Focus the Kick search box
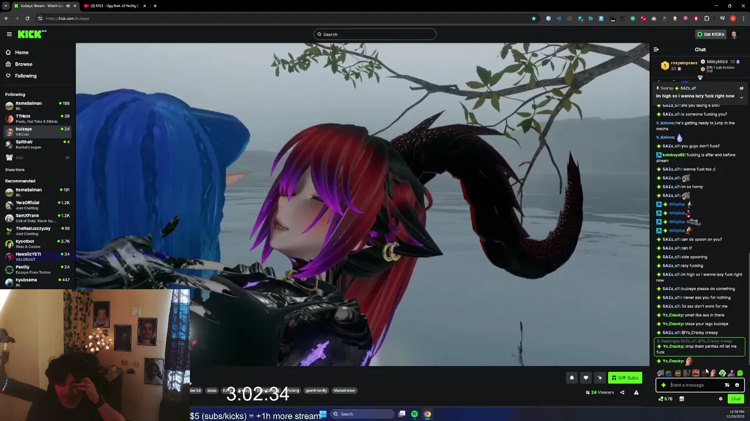The width and height of the screenshot is (750, 421). tap(374, 34)
